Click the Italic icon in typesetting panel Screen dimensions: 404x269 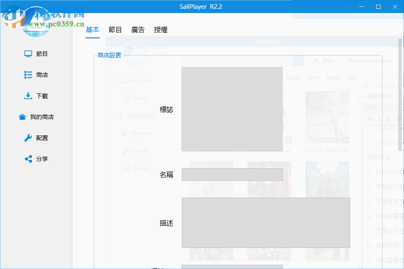379,119
